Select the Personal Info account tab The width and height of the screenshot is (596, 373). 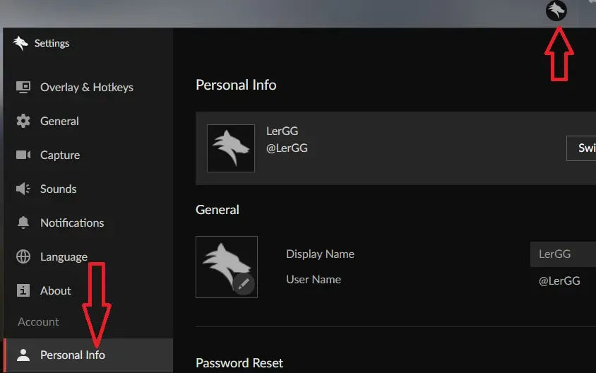73,355
